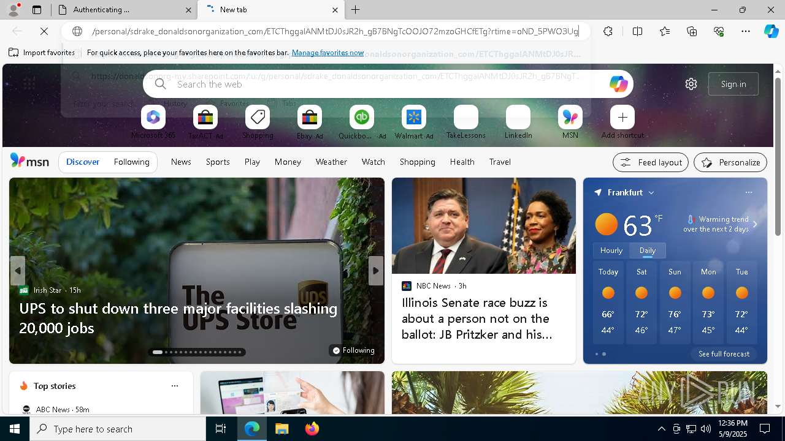The height and width of the screenshot is (441, 785).
Task: Click Import favorites
Action: click(42, 53)
